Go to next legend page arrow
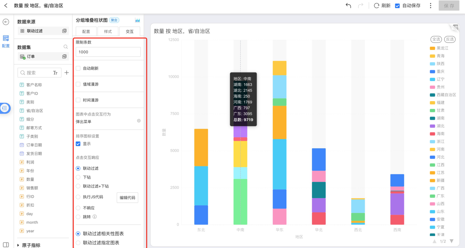Image resolution: width=465 pixels, height=248 pixels. pos(452,241)
